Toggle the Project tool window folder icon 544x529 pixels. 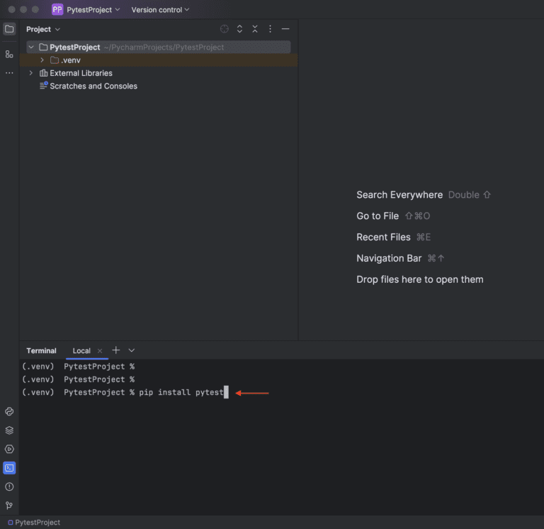(x=9, y=29)
